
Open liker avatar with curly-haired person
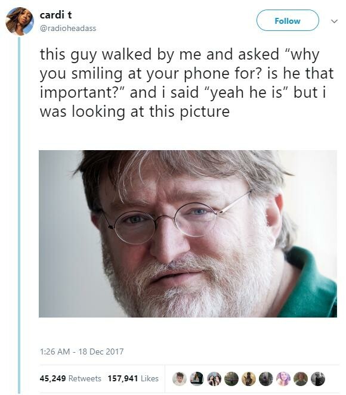point(301,379)
